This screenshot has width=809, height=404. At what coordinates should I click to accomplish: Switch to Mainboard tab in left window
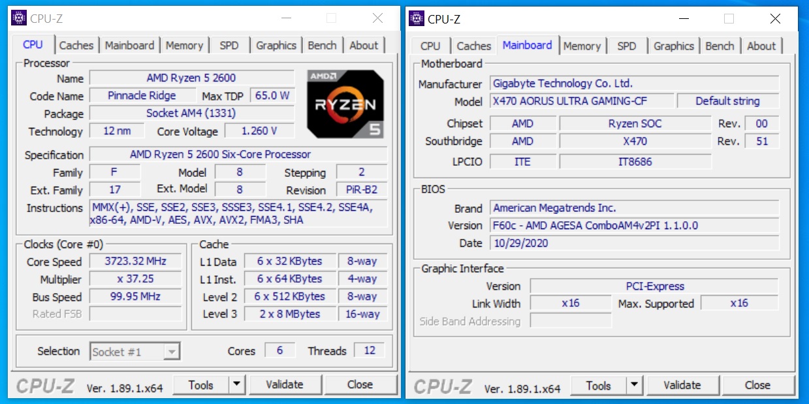coord(130,45)
